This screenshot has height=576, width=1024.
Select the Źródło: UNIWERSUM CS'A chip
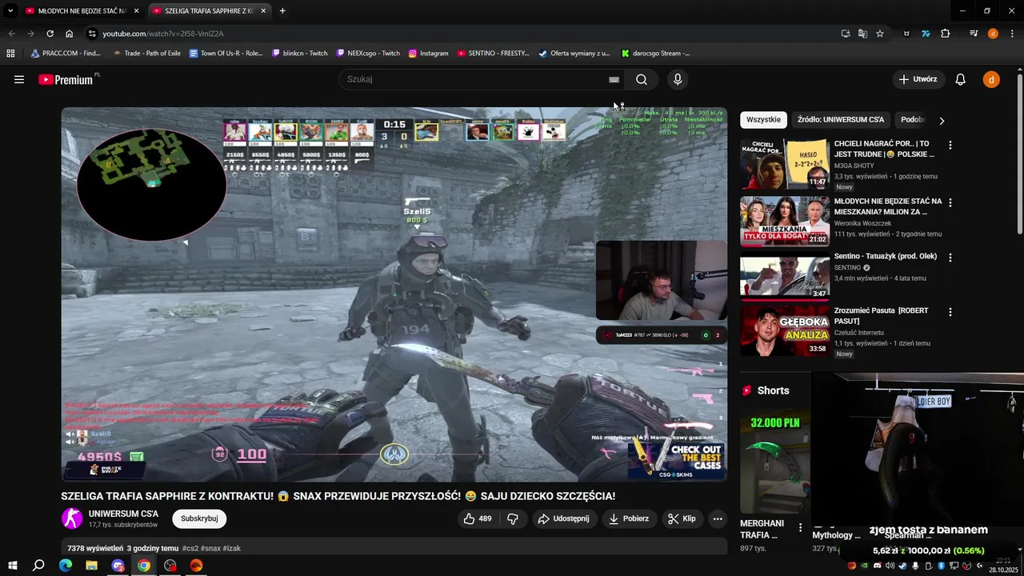coord(841,120)
